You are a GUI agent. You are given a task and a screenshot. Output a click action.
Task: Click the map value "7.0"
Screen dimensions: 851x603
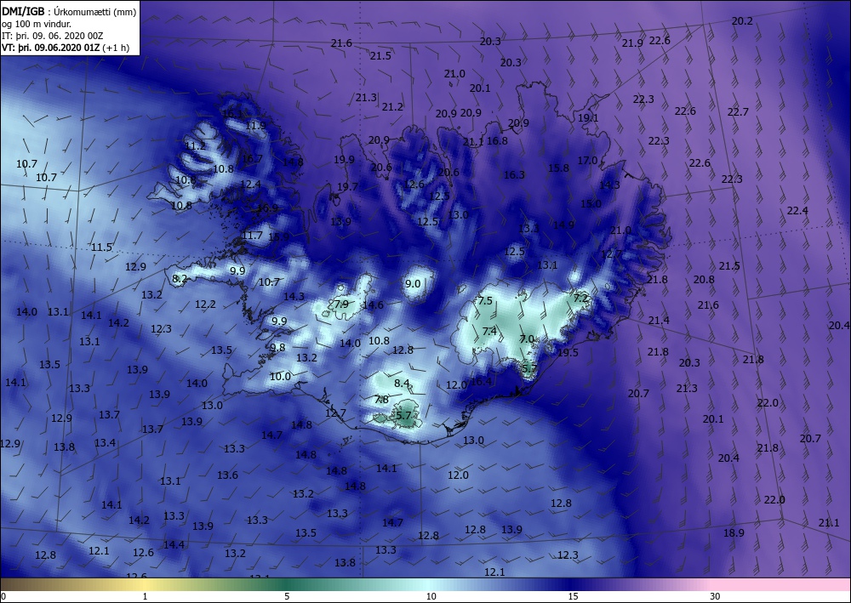coord(527,339)
